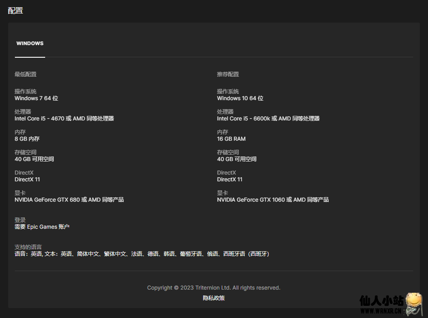
Task: Click the 仙人小站 watermark text
Action: (381, 301)
